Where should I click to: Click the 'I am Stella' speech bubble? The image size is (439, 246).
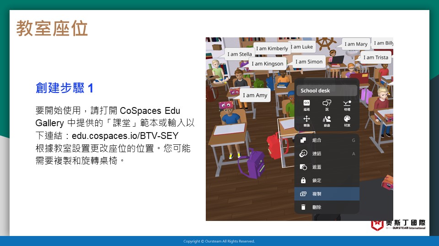tap(239, 54)
